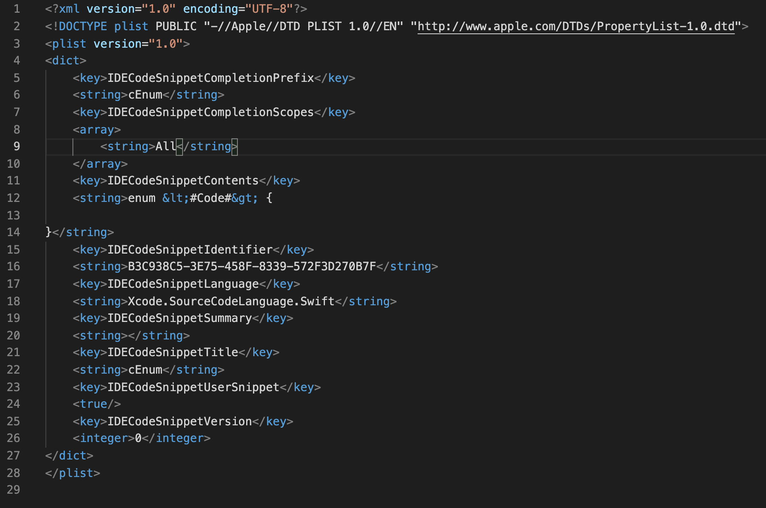Click the B3C938C5 UUID string value
Screen dimensions: 766x508
tap(252, 266)
